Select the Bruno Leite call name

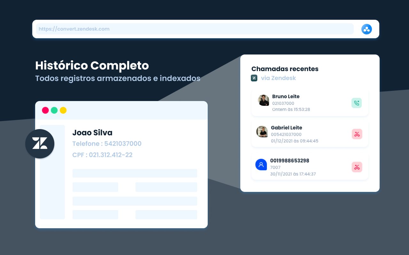point(286,97)
